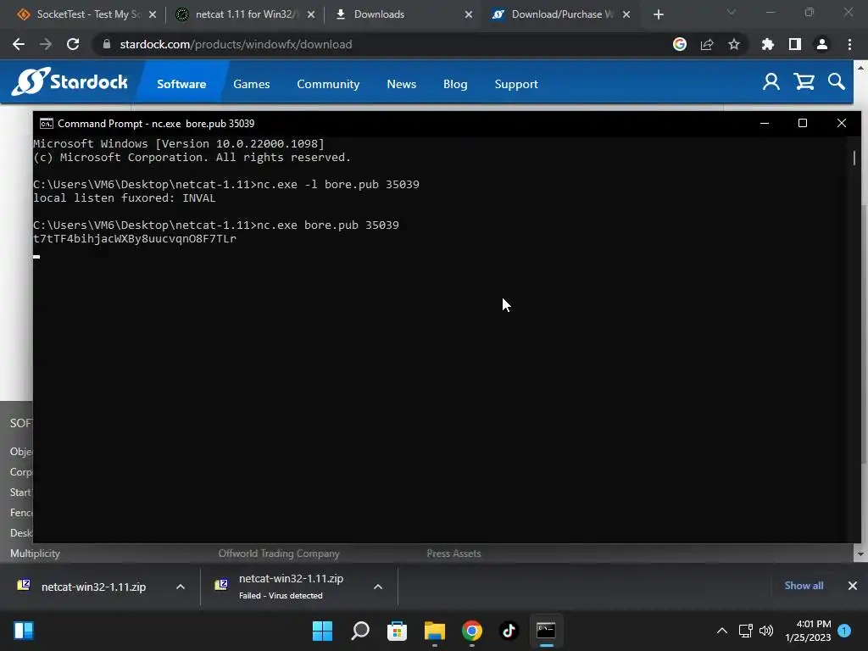Viewport: 868px width, 651px height.
Task: Close the SocketTest tab
Action: pos(153,15)
